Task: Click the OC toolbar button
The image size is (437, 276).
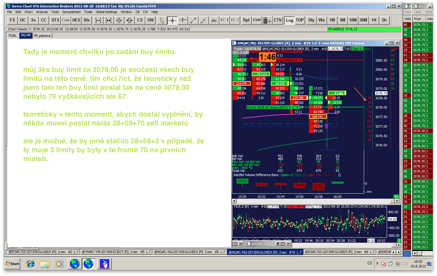Action: click(x=23, y=20)
